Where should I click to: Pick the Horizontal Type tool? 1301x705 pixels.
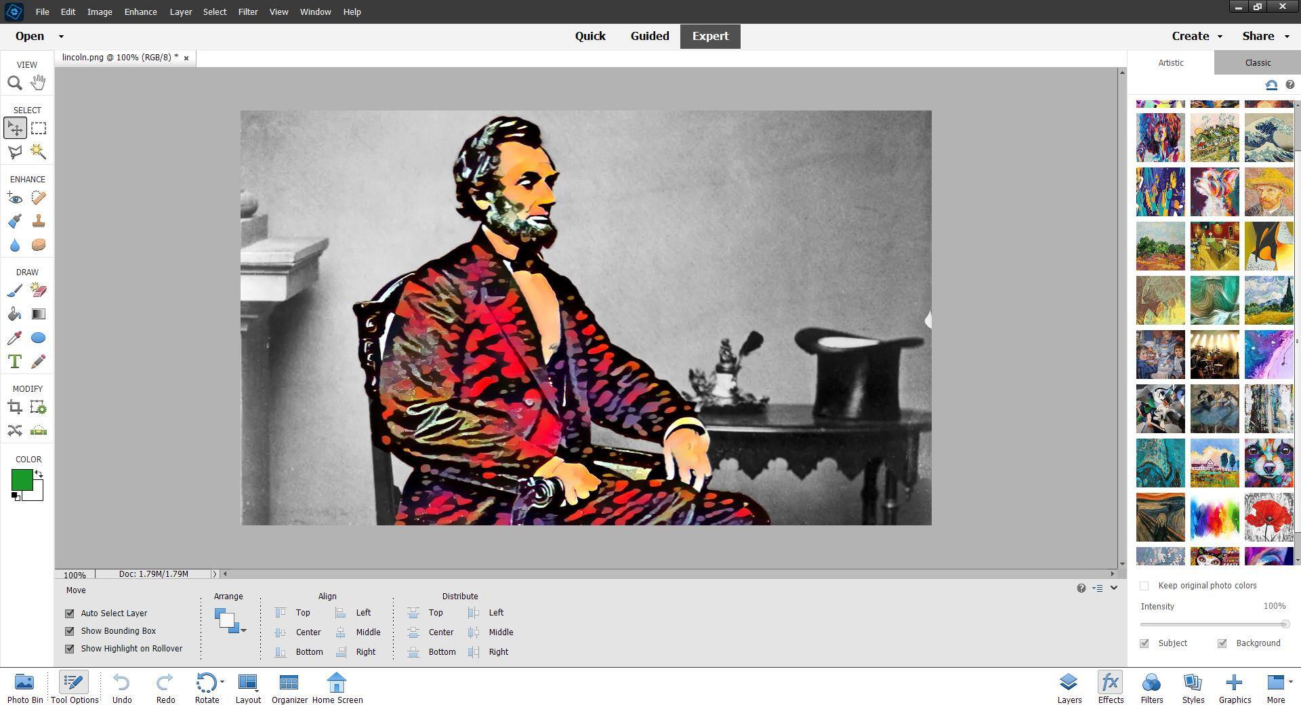coord(14,361)
